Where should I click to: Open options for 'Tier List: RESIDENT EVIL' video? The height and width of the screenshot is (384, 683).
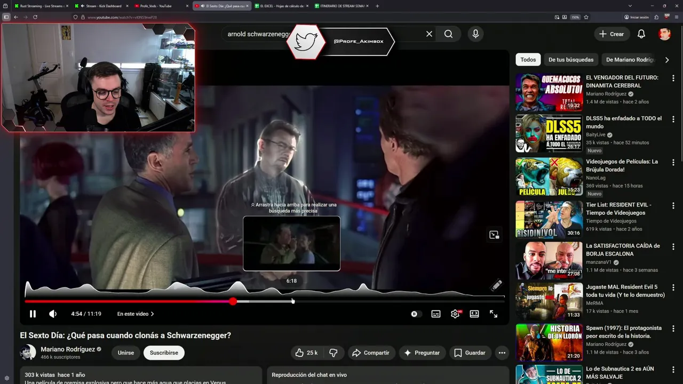pos(673,205)
